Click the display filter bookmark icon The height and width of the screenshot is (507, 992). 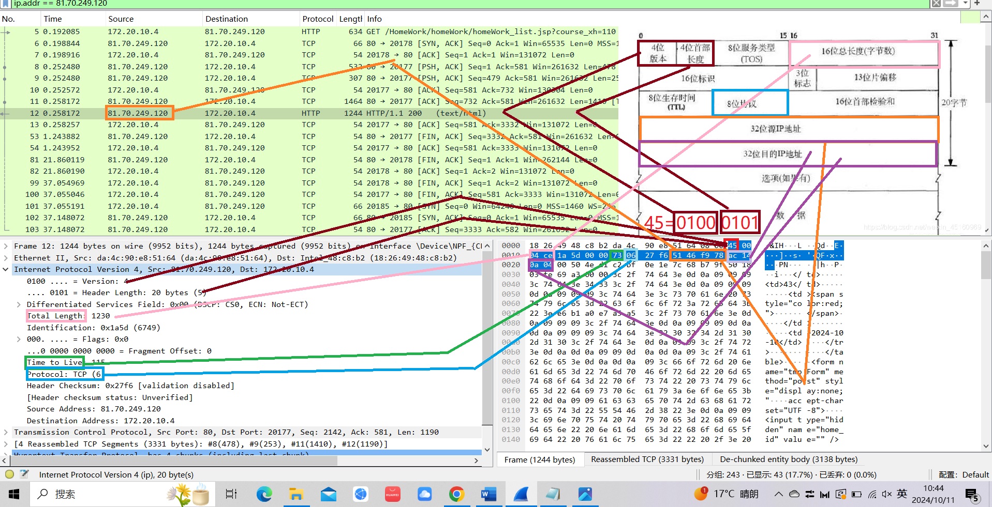6,3
